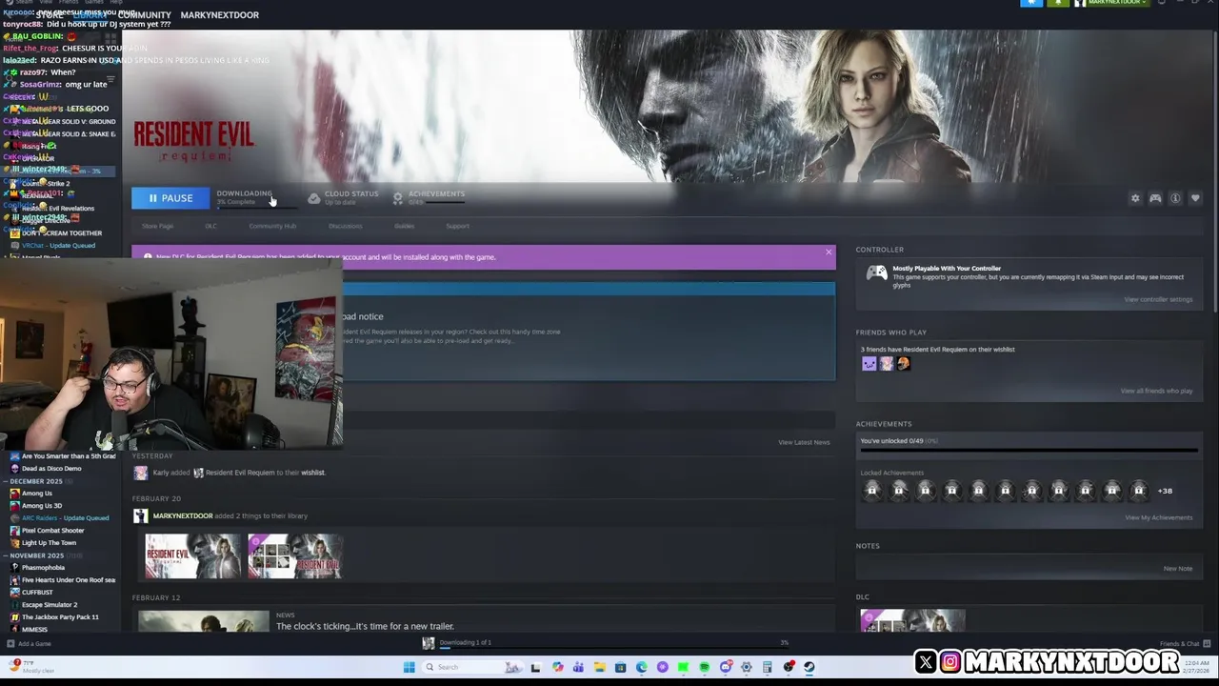Viewport: 1219px width, 686px height.
Task: Show game info icon
Action: [x=1175, y=198]
